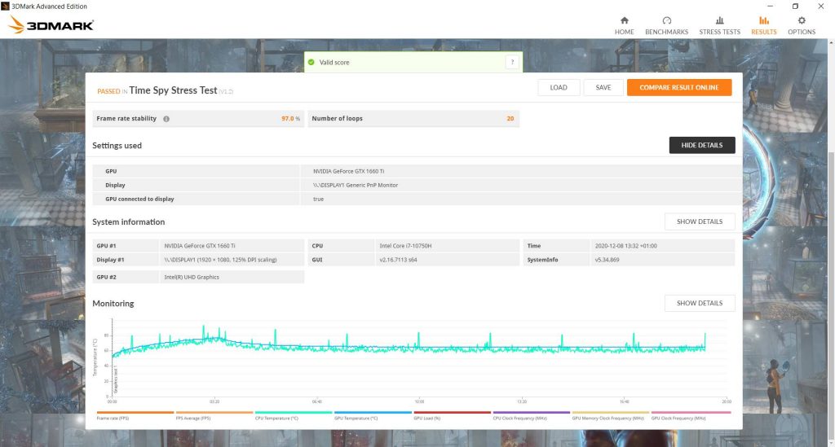Click the Frame rate stability info icon

[166, 119]
